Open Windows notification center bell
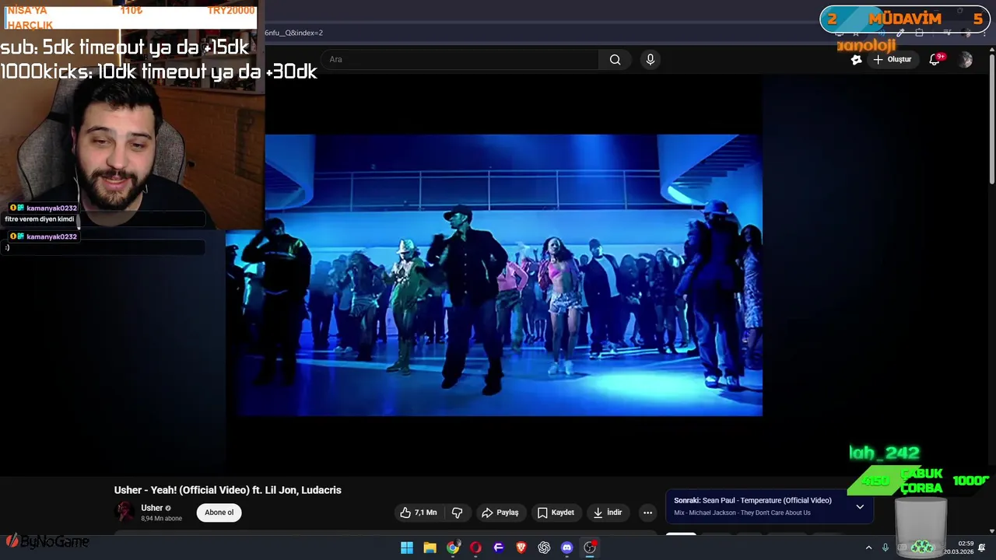 coord(982,548)
